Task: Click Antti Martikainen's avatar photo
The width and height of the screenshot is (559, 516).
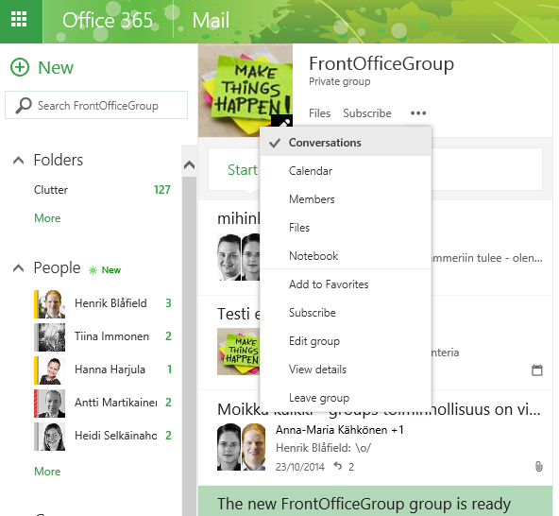Action: click(x=52, y=404)
